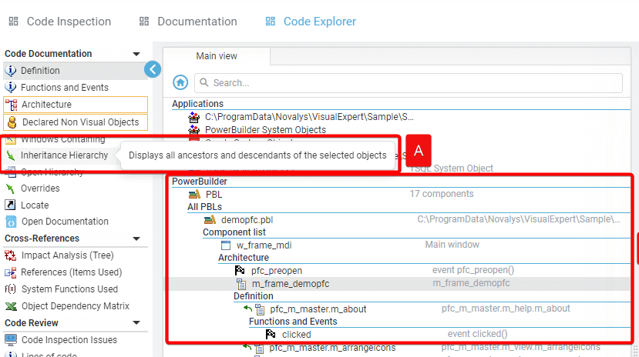Click the Documentation tab grid icon
Viewport: 639px width, 357px height.
coord(144,21)
